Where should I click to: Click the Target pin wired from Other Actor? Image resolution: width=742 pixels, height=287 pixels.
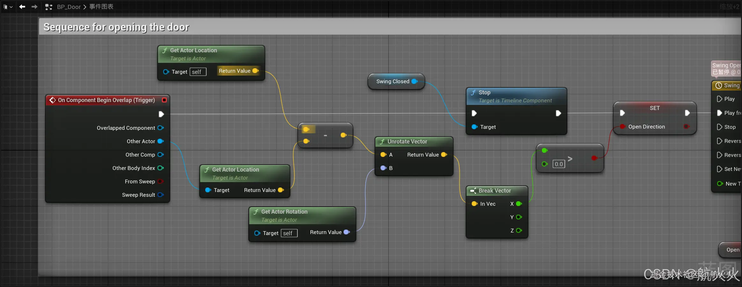pos(208,190)
